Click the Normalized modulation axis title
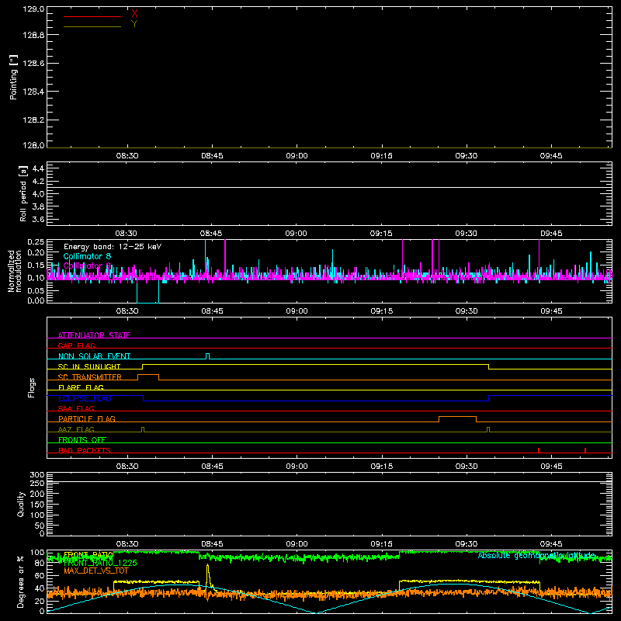The width and height of the screenshot is (621, 621). point(15,271)
